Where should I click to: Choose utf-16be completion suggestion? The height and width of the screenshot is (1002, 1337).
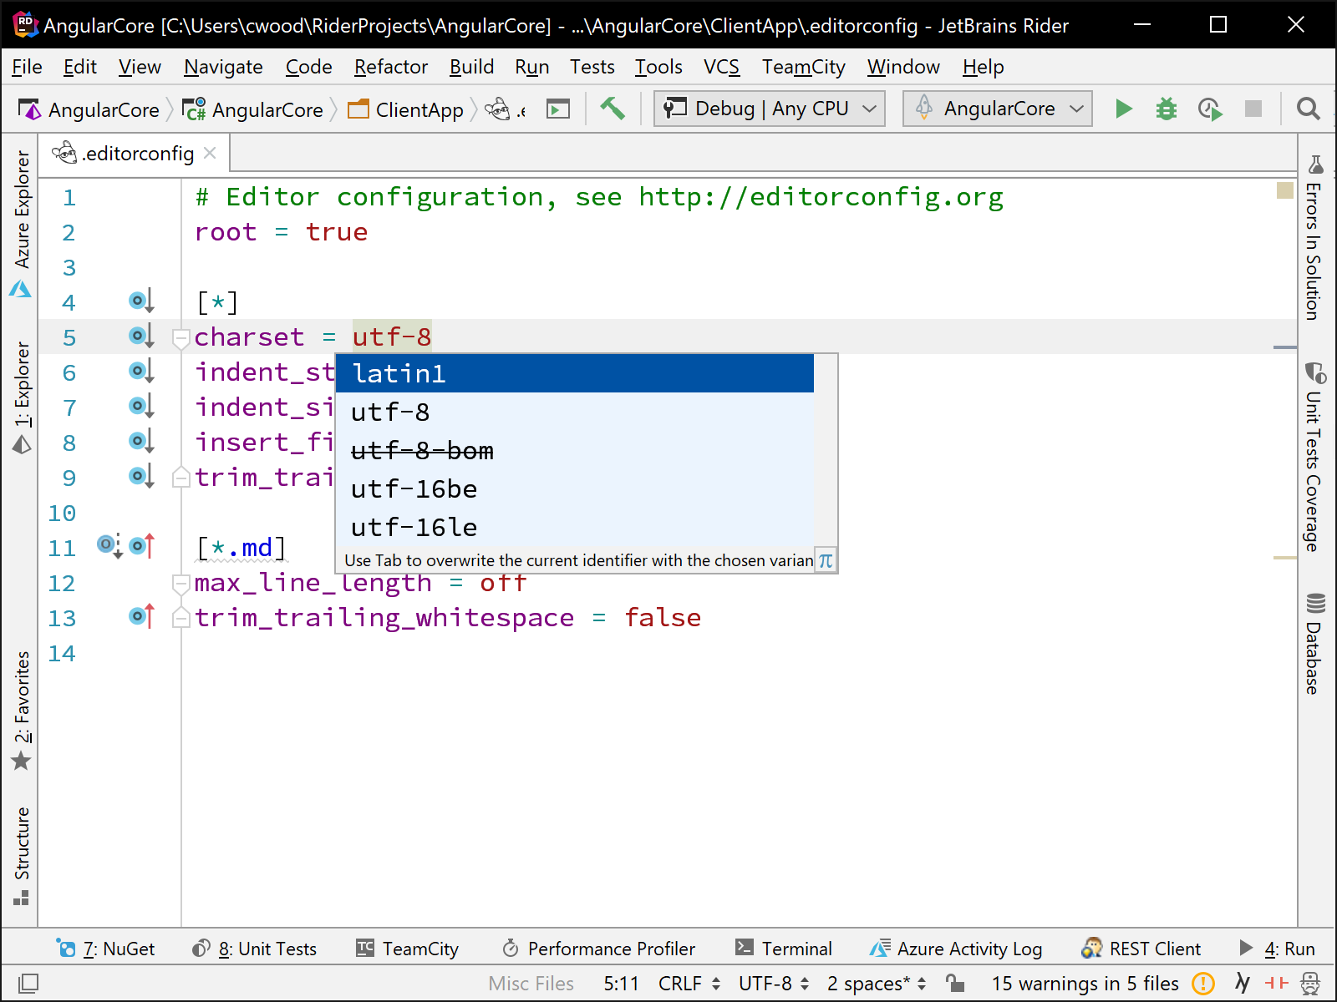[x=575, y=488]
